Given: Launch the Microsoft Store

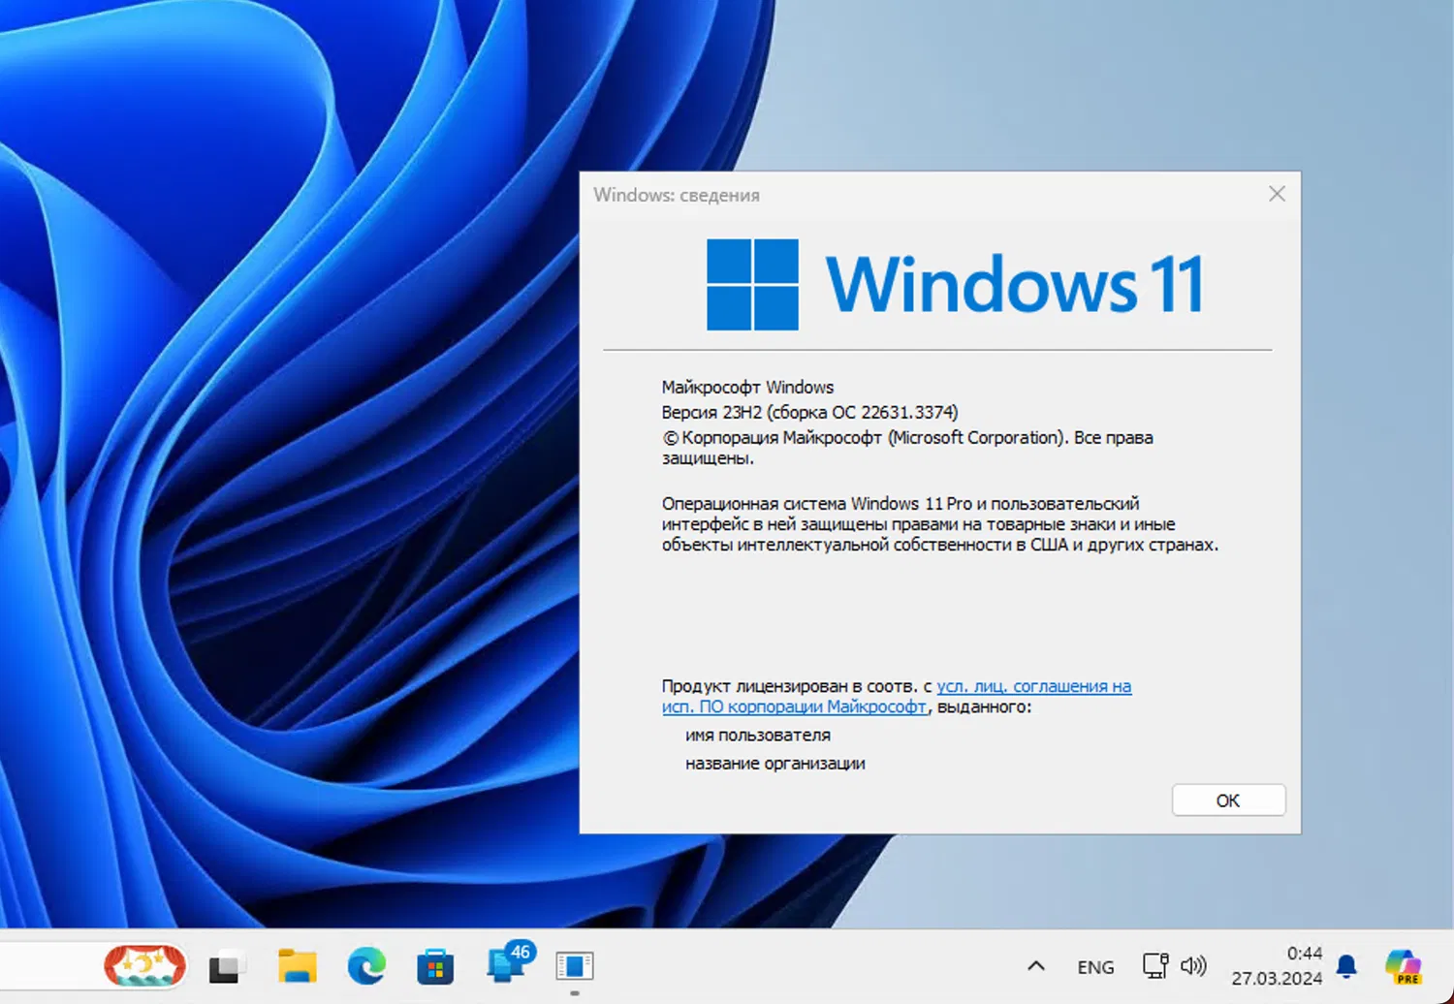Looking at the screenshot, I should point(435,965).
